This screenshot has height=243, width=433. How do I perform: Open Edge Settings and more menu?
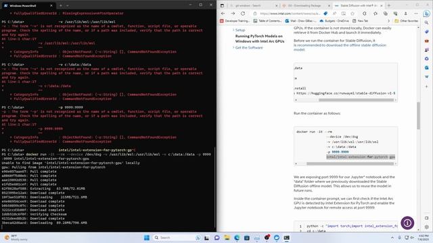[416, 13]
